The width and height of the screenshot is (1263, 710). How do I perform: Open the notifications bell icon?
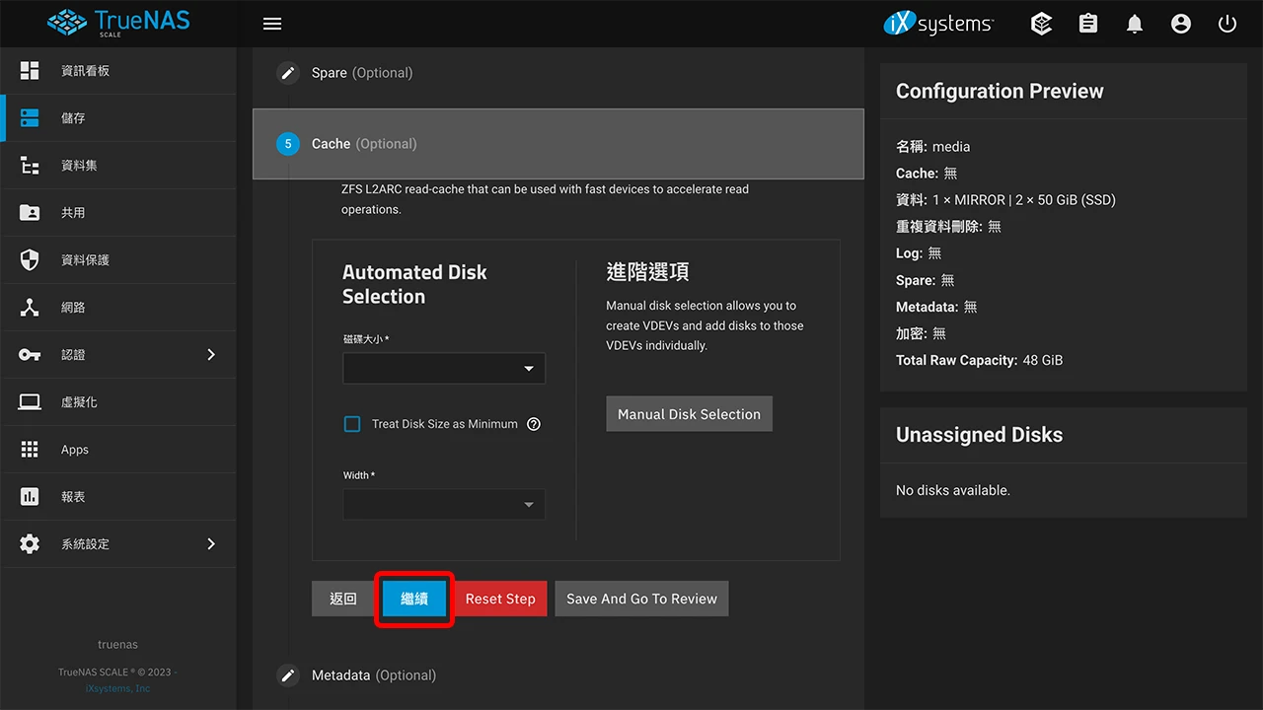[1134, 23]
